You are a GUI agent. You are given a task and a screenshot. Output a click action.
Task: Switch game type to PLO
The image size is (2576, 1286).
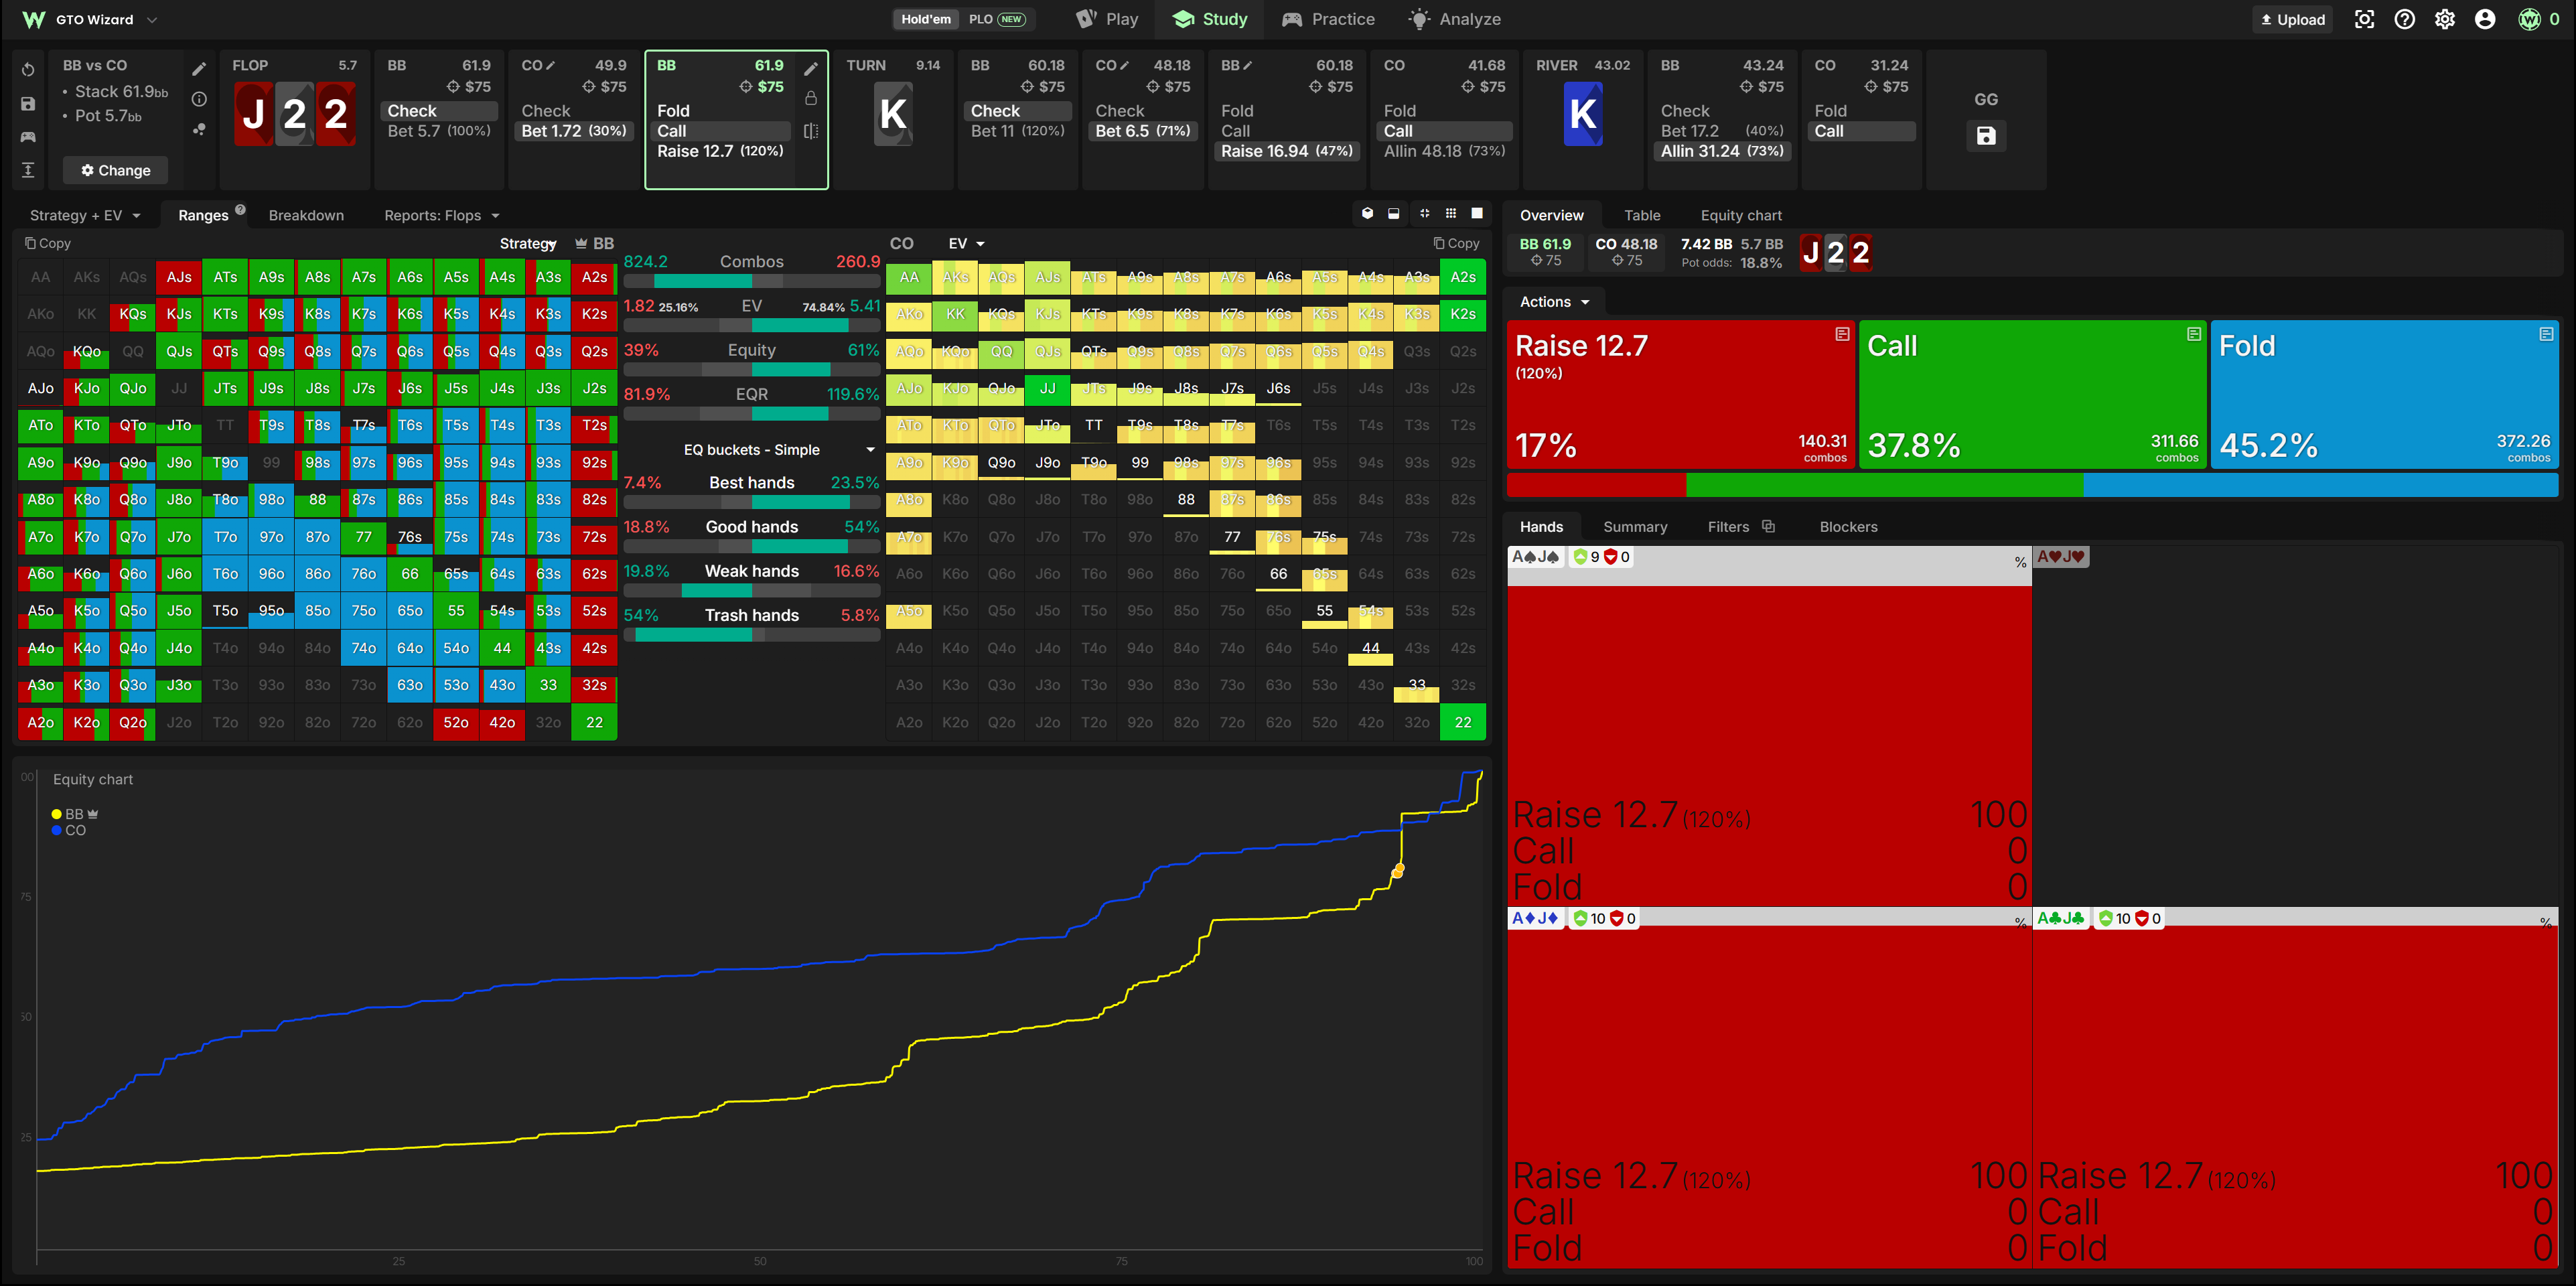pos(996,19)
